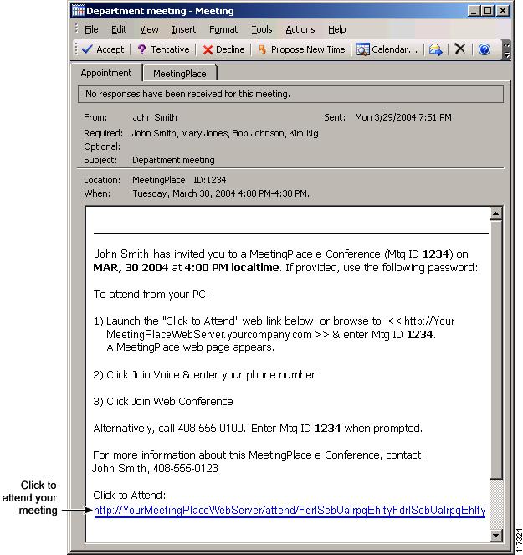Image resolution: width=523 pixels, height=555 pixels.
Task: Open the Actions menu
Action: pos(300,30)
